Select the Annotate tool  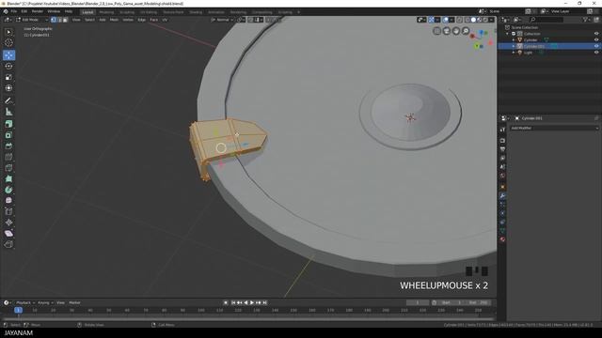pyautogui.click(x=8, y=100)
